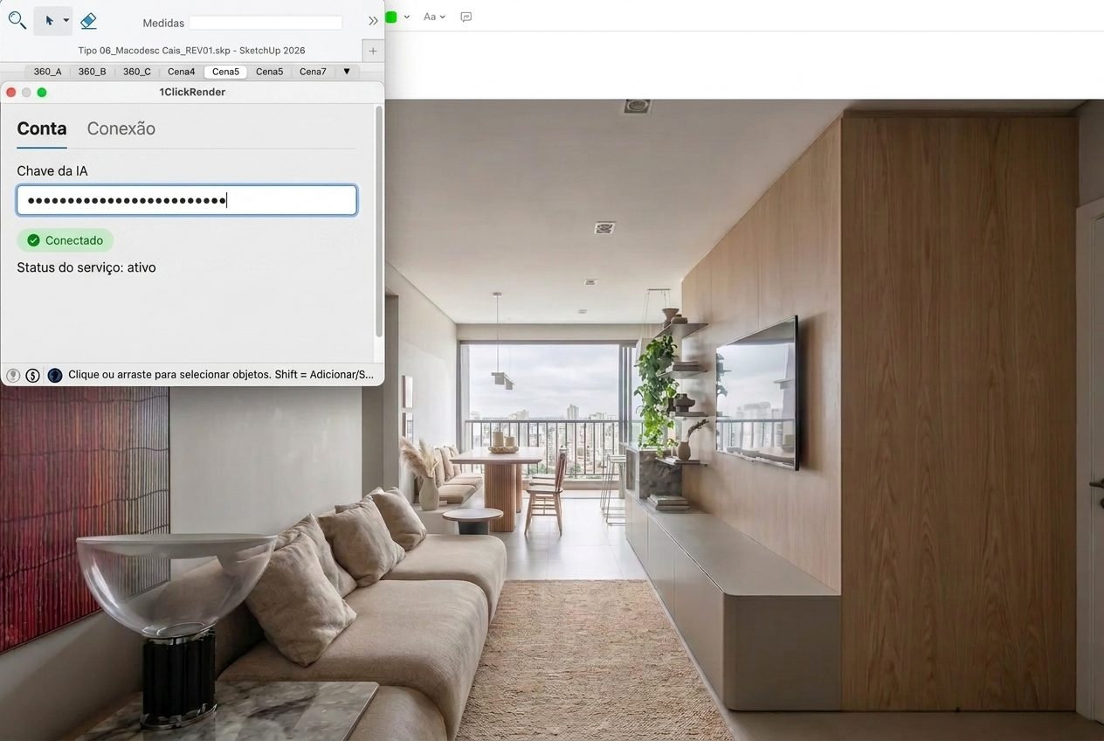The width and height of the screenshot is (1104, 741).
Task: Switch to the Conexão tab in 1ClickRender
Action: (121, 129)
